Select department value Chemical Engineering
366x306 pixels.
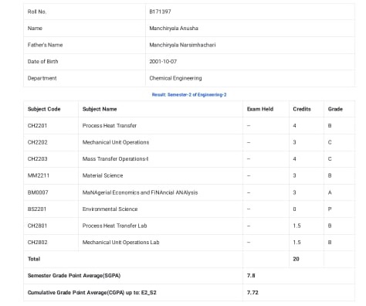(175, 78)
